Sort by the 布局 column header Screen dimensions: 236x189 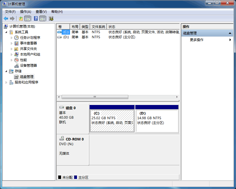pos(75,27)
